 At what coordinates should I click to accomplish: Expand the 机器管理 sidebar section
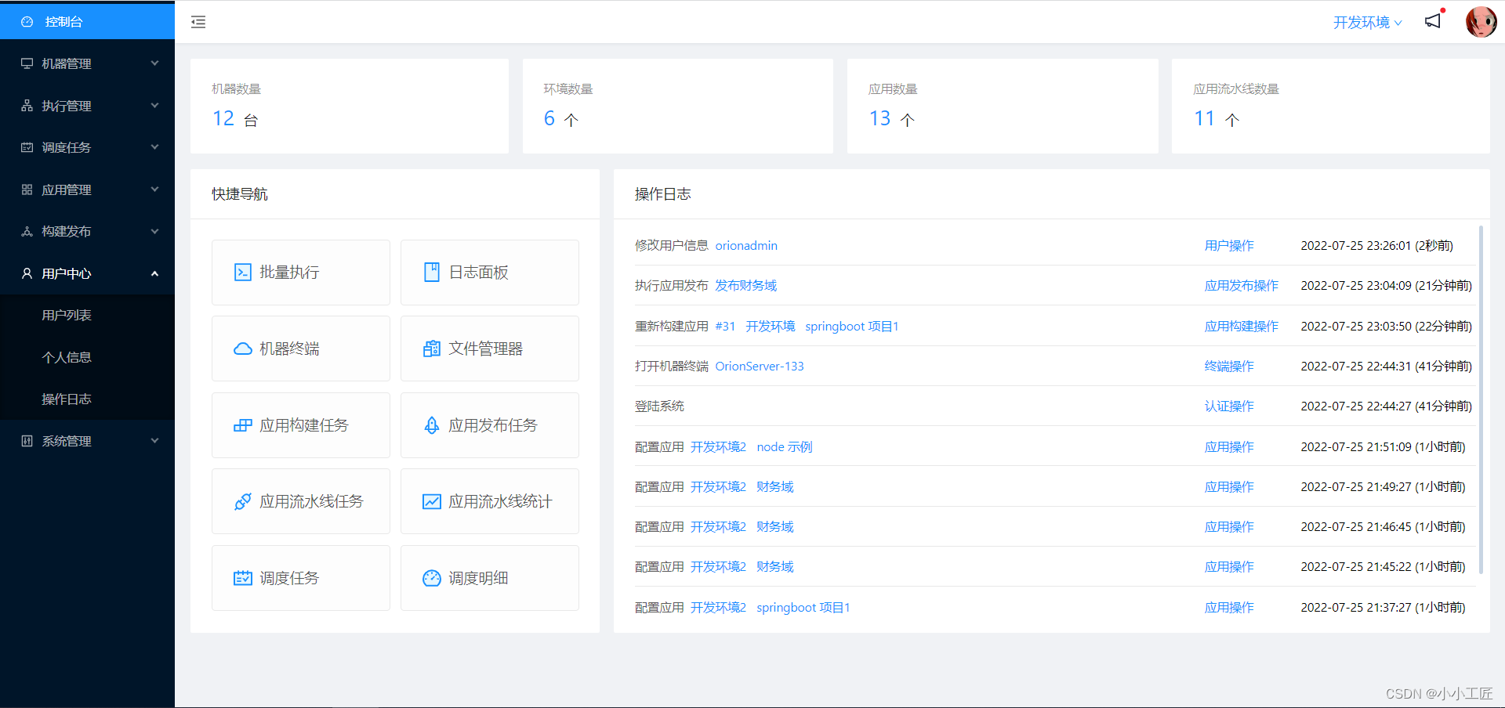pyautogui.click(x=87, y=63)
